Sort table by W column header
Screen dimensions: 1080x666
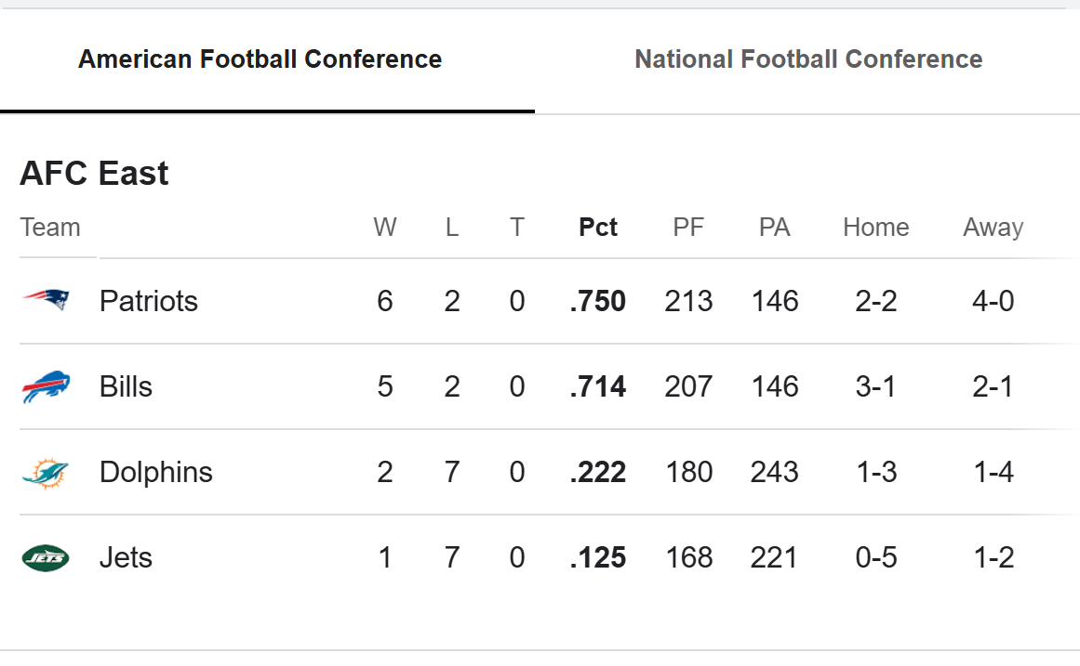[x=384, y=228]
